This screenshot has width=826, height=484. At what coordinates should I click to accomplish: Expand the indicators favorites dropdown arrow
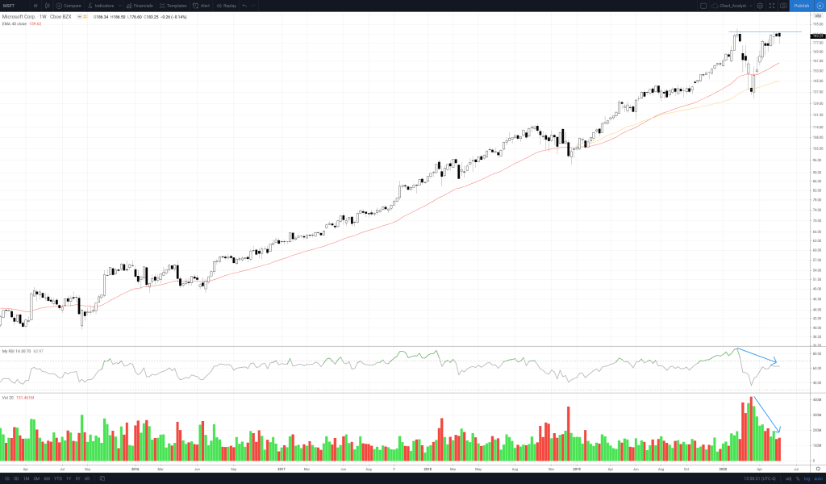click(120, 6)
